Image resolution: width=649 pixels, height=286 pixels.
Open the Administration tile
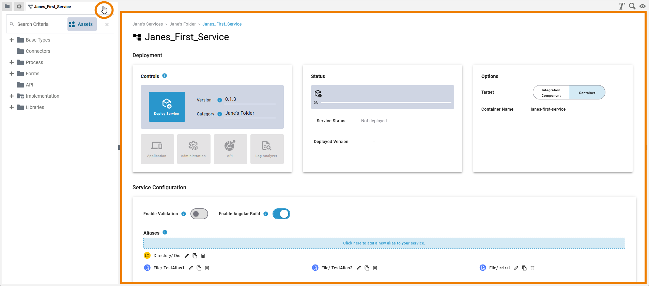194,149
